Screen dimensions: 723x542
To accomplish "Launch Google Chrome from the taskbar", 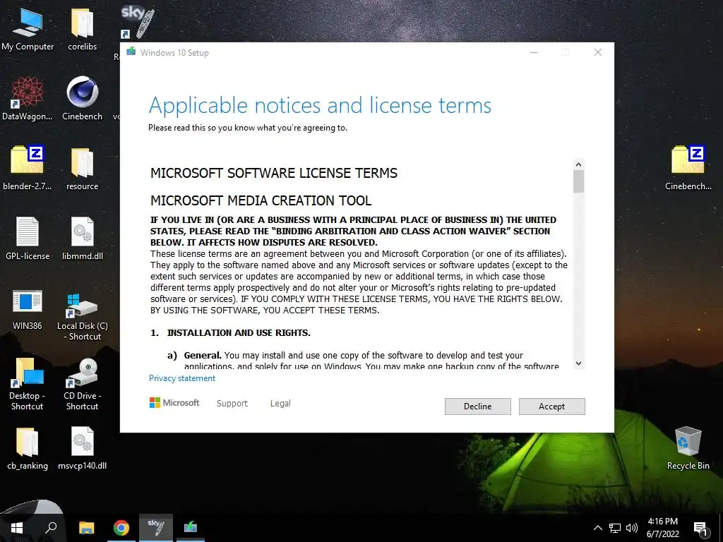I will point(121,528).
